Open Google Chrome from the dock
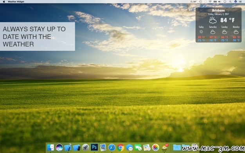The width and height of the screenshot is (245, 153). point(121,148)
